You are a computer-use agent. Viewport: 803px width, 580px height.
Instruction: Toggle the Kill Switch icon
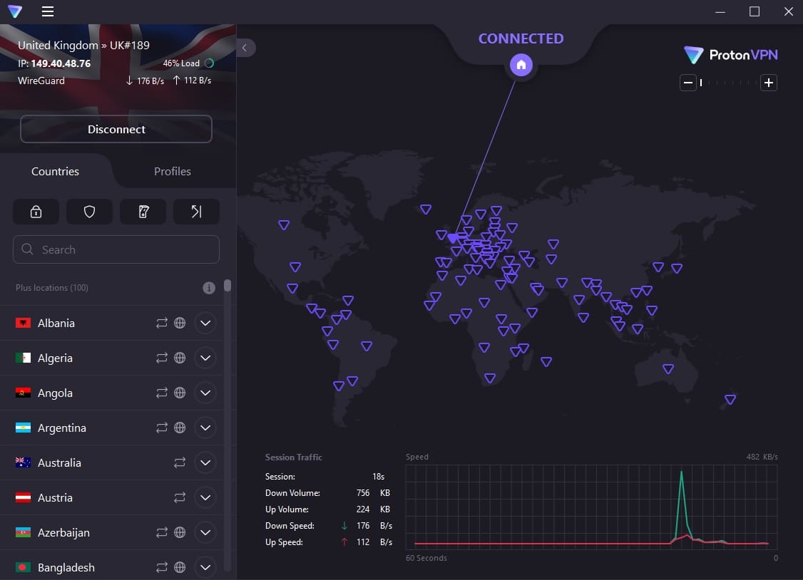[143, 212]
